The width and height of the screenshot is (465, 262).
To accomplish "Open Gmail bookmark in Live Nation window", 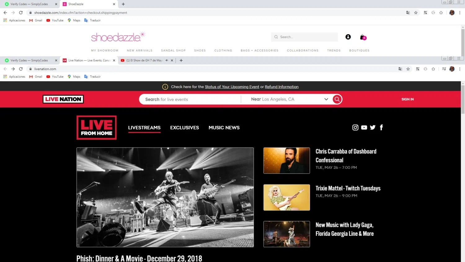I will tap(36, 77).
